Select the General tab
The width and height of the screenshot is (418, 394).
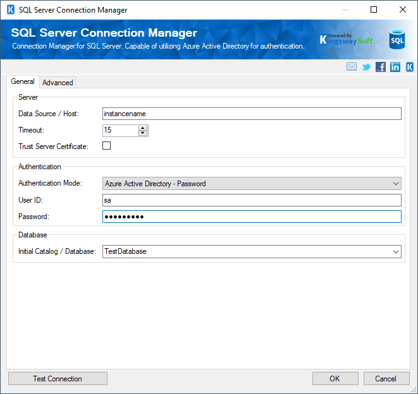[23, 82]
